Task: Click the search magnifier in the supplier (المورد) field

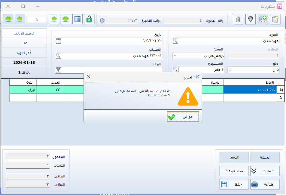Action: coord(175,41)
